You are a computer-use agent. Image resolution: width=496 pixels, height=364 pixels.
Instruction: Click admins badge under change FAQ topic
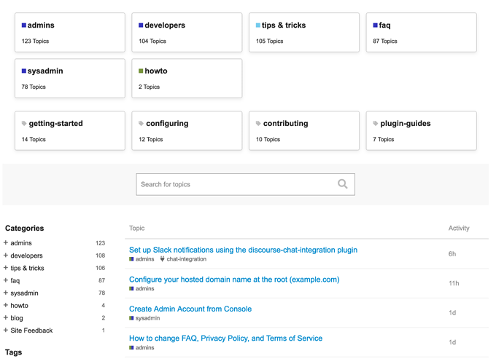point(142,347)
